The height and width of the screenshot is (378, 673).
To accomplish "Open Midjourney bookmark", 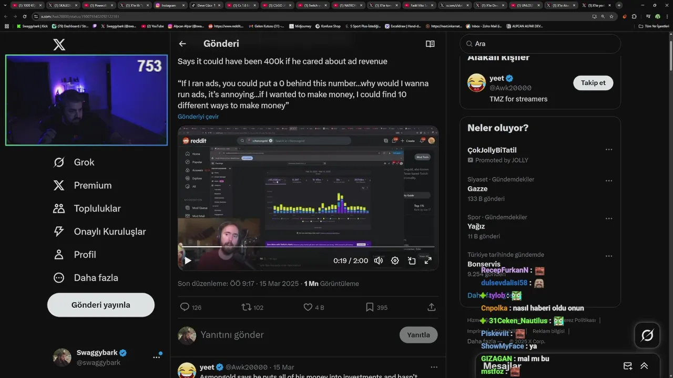I will pos(300,26).
